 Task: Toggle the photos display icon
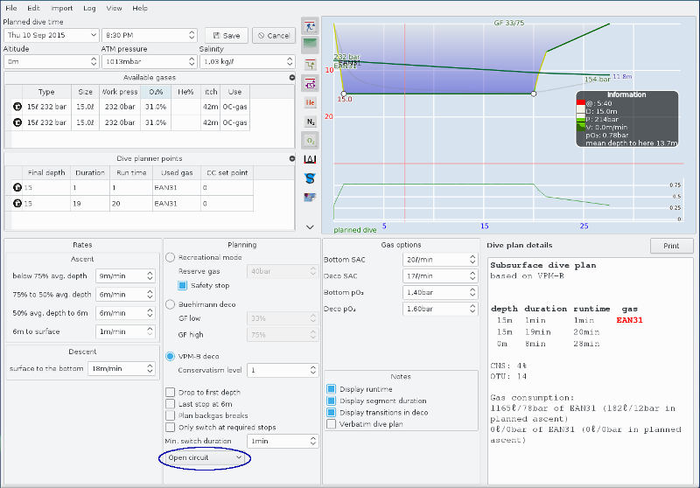click(310, 197)
